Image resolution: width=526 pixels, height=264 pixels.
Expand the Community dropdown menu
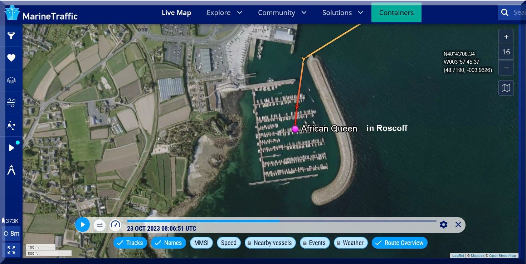point(282,13)
